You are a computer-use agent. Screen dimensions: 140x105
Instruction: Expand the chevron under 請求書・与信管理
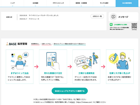(x=81, y=6)
